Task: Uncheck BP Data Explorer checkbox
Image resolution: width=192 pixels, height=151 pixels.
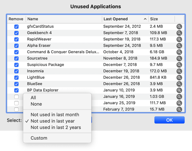Action: (x=16, y=90)
